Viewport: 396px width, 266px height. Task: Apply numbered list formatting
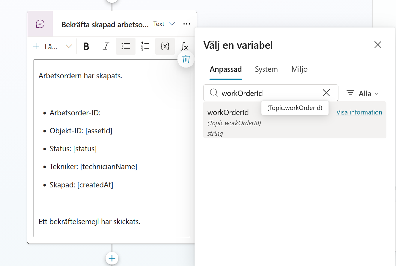coord(145,46)
